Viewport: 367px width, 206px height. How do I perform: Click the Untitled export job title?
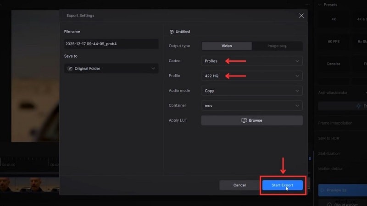(x=183, y=32)
